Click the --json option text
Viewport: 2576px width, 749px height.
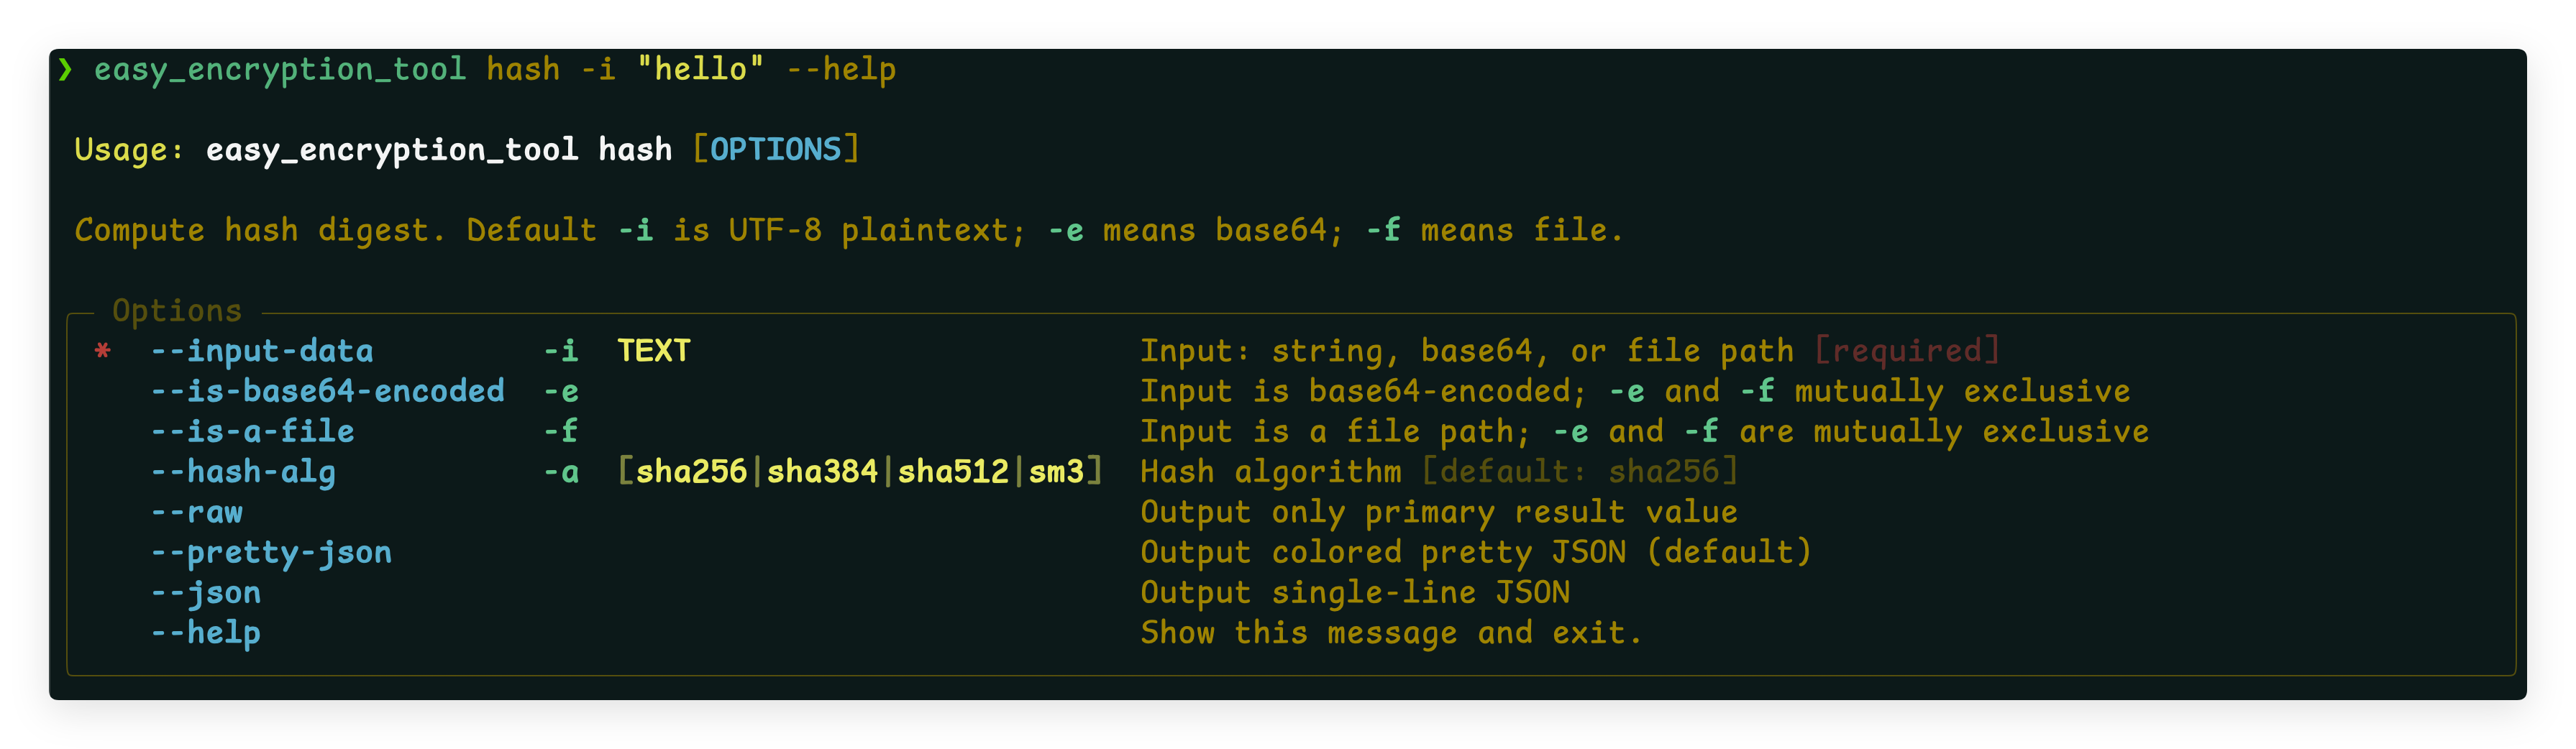coord(205,592)
